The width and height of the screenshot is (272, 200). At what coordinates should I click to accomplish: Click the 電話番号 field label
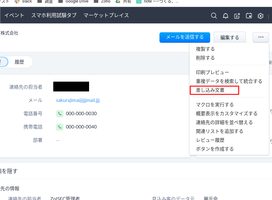[x=33, y=114]
